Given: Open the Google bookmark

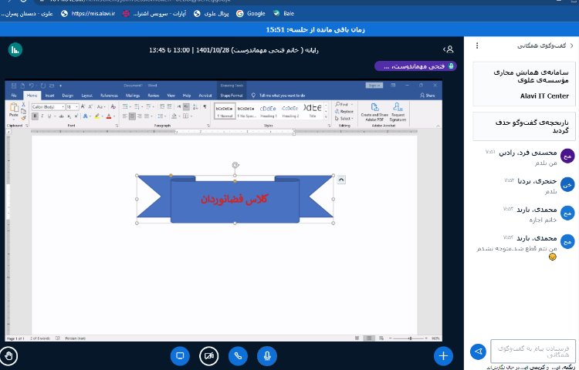Looking at the screenshot, I should coord(251,13).
